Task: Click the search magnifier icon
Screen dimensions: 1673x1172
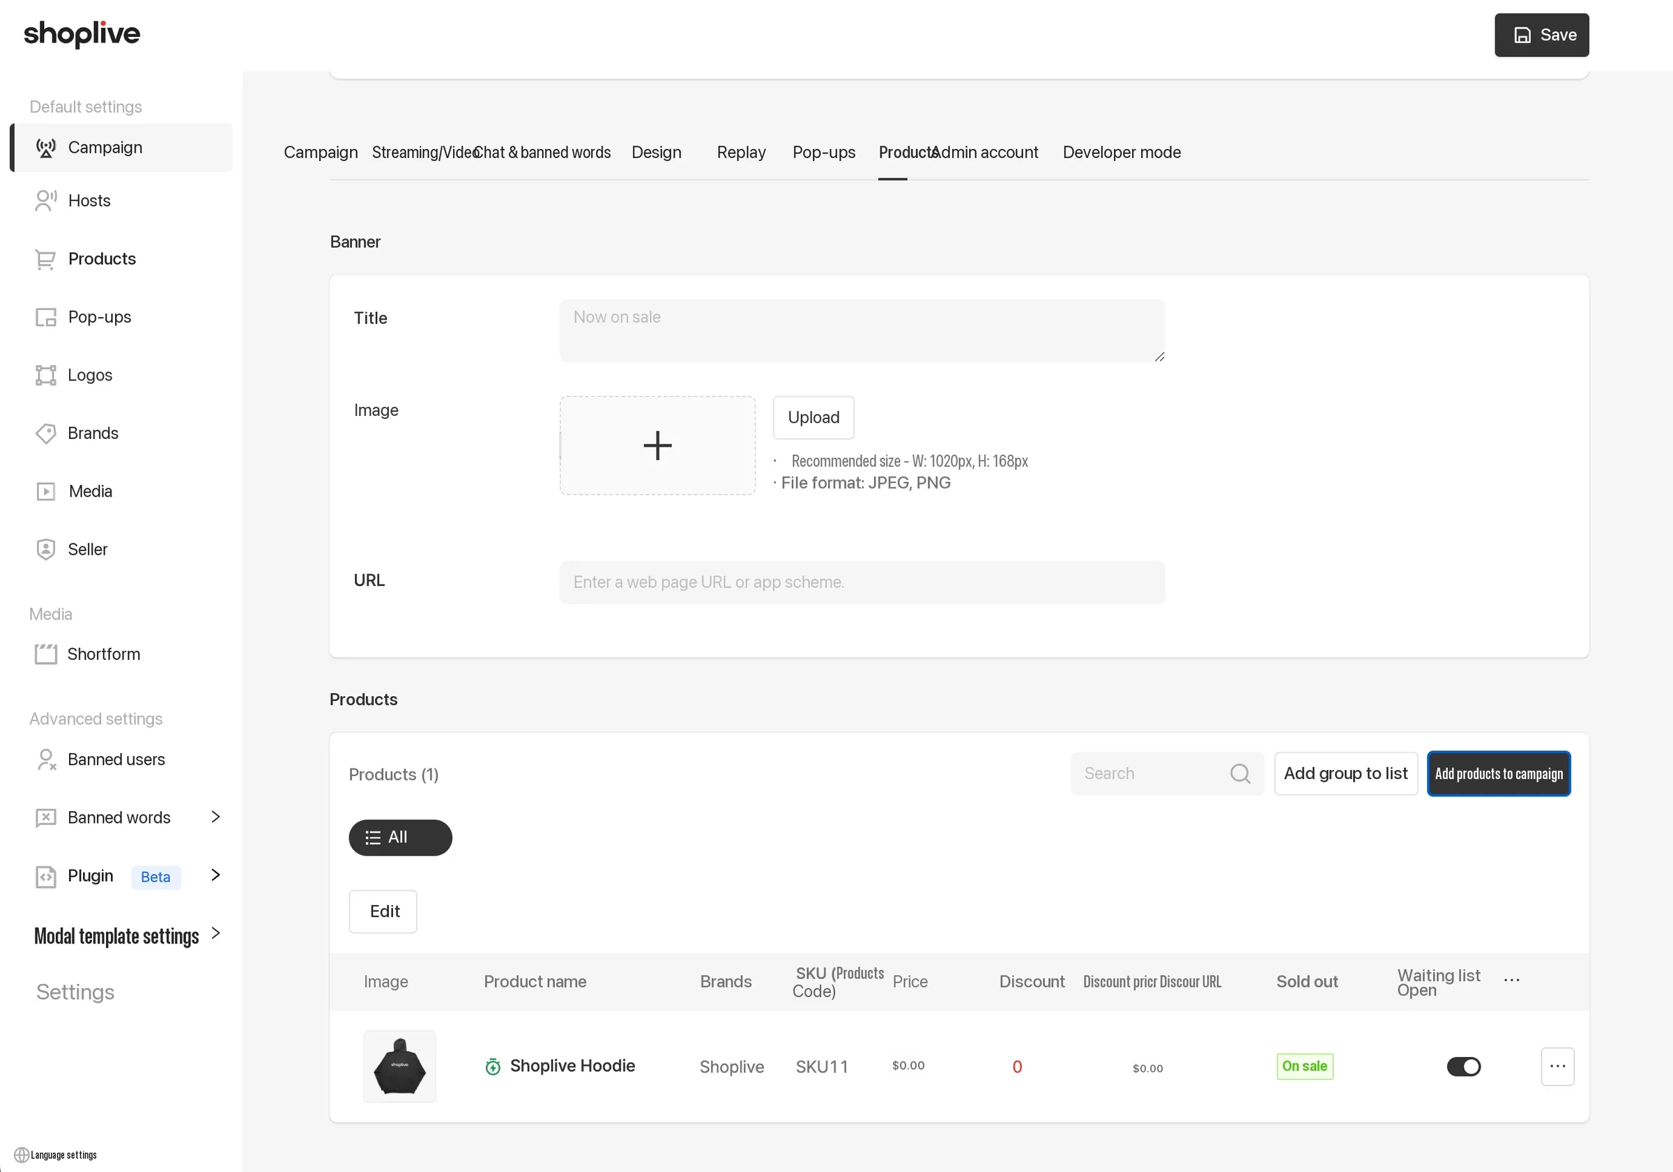Action: pos(1240,773)
